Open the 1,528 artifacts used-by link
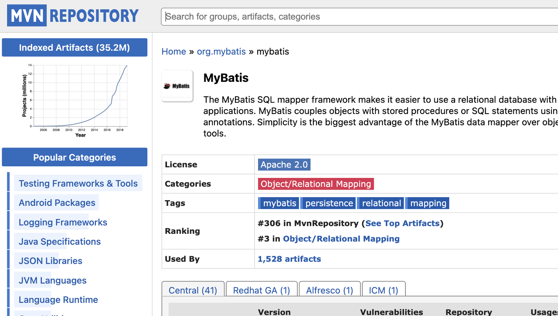The image size is (558, 316). [289, 259]
